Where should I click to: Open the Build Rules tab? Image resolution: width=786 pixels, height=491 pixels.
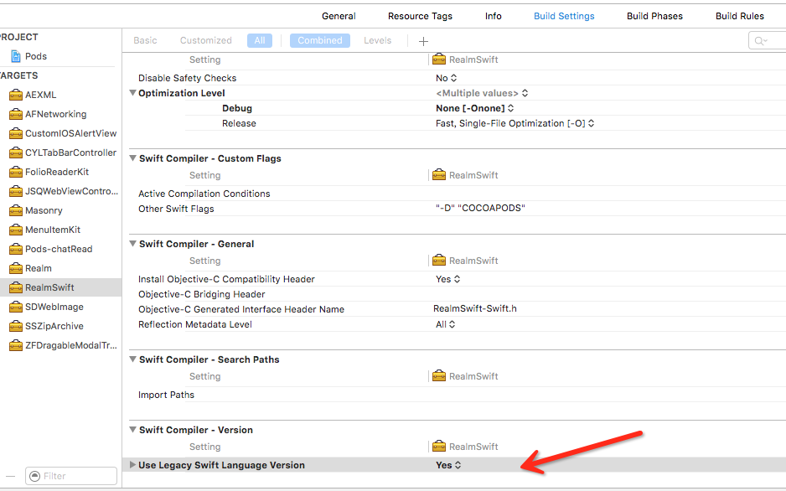[740, 16]
